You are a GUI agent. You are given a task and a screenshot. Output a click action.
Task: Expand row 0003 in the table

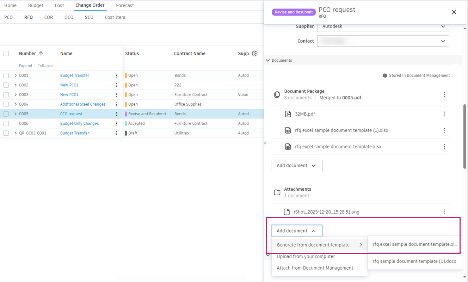click(16, 95)
